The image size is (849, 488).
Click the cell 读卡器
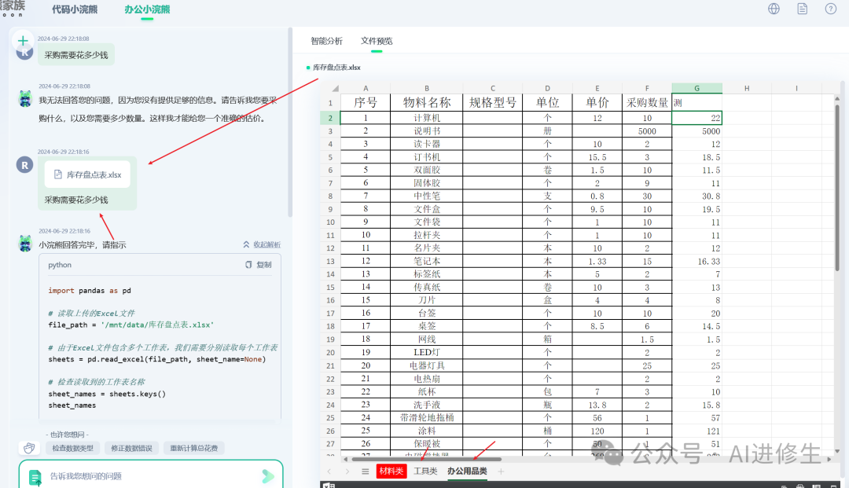click(x=427, y=144)
